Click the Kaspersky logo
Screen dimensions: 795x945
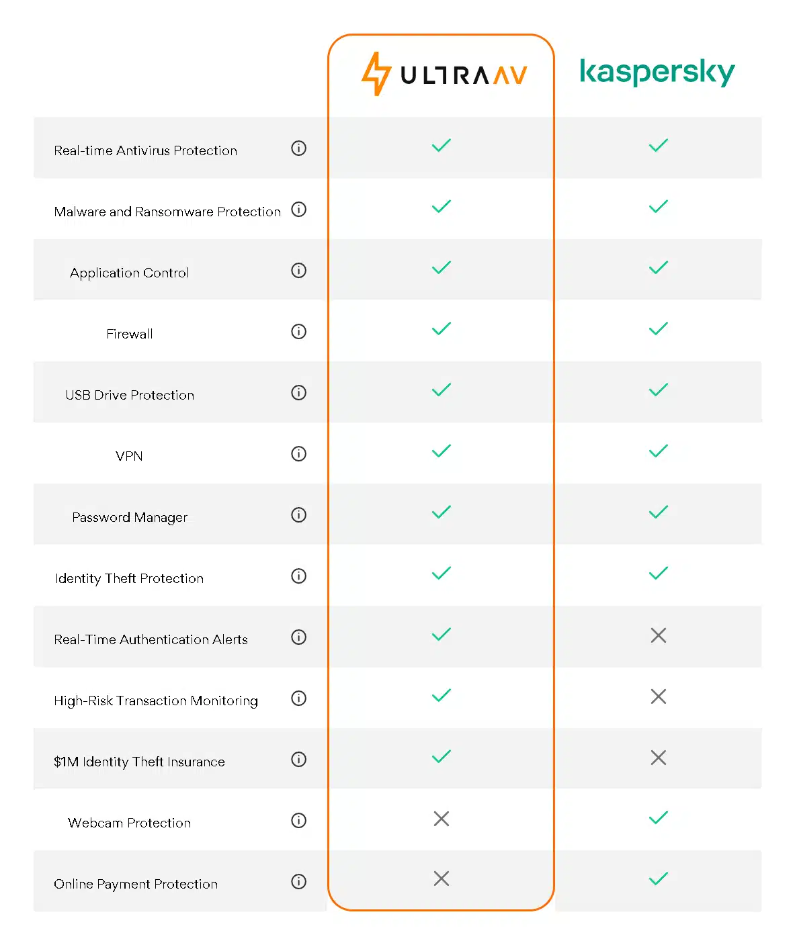pyautogui.click(x=657, y=72)
